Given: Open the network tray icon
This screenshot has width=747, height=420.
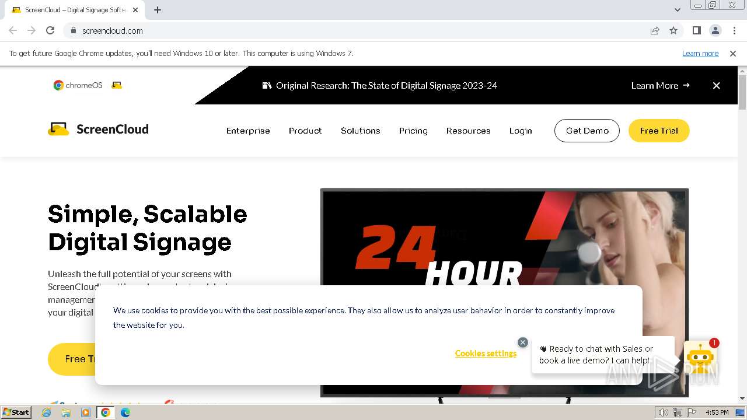Looking at the screenshot, I should [x=677, y=412].
